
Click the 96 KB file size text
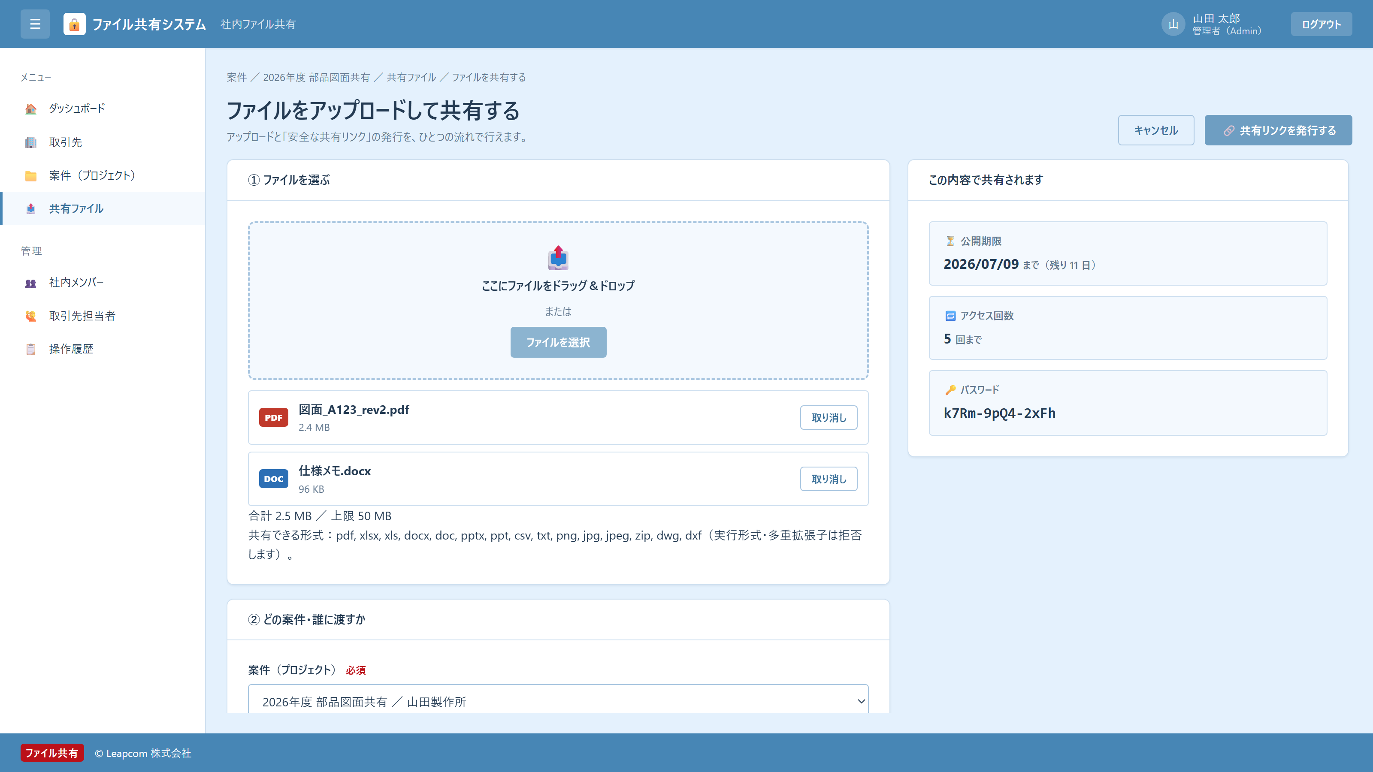point(311,489)
